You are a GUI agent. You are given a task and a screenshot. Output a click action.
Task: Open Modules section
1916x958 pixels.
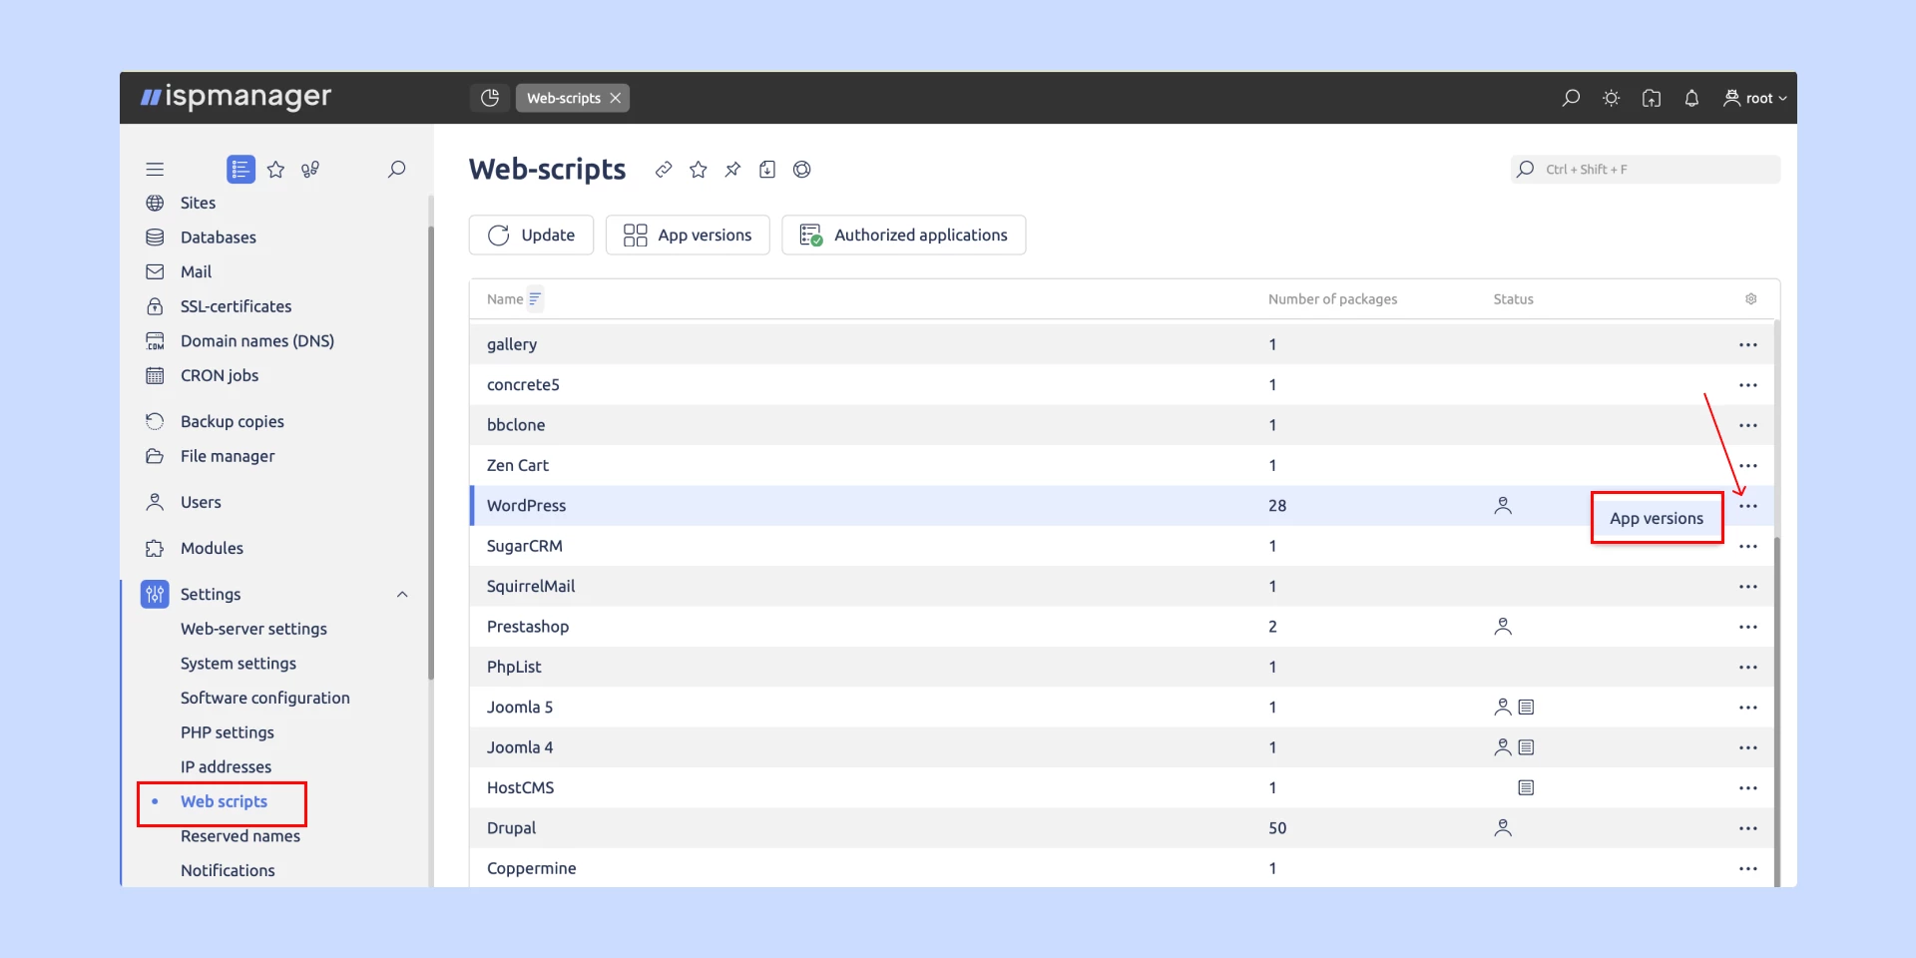click(x=211, y=548)
